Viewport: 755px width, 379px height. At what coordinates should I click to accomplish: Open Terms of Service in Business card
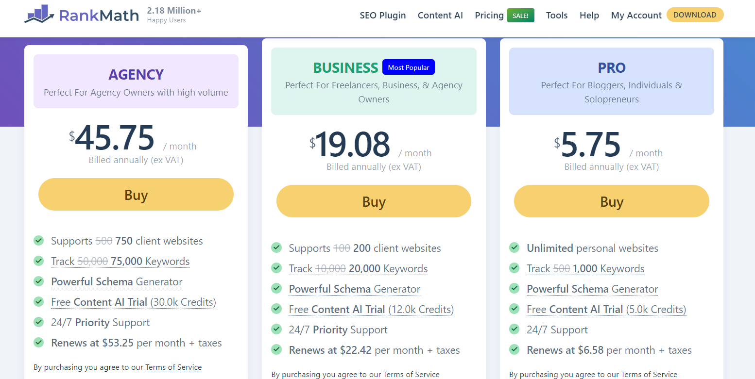412,374
